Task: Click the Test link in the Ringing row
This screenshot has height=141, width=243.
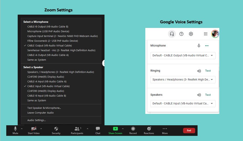Action: click(208, 71)
